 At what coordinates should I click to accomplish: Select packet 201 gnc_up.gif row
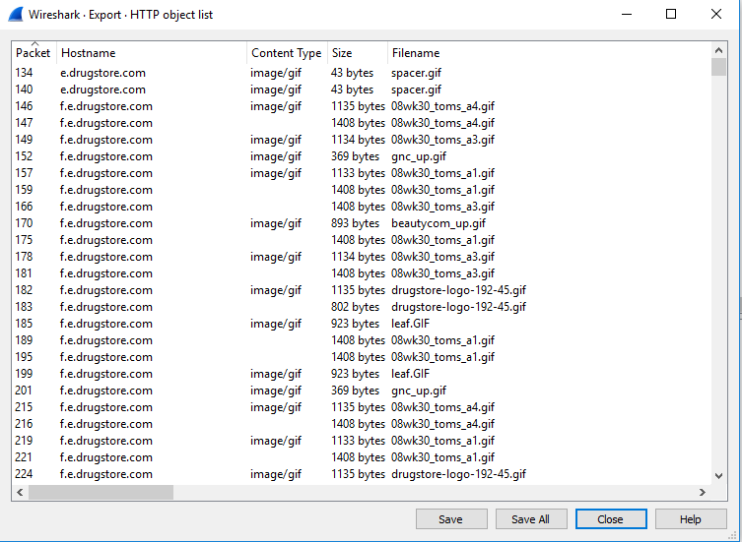click(x=361, y=391)
